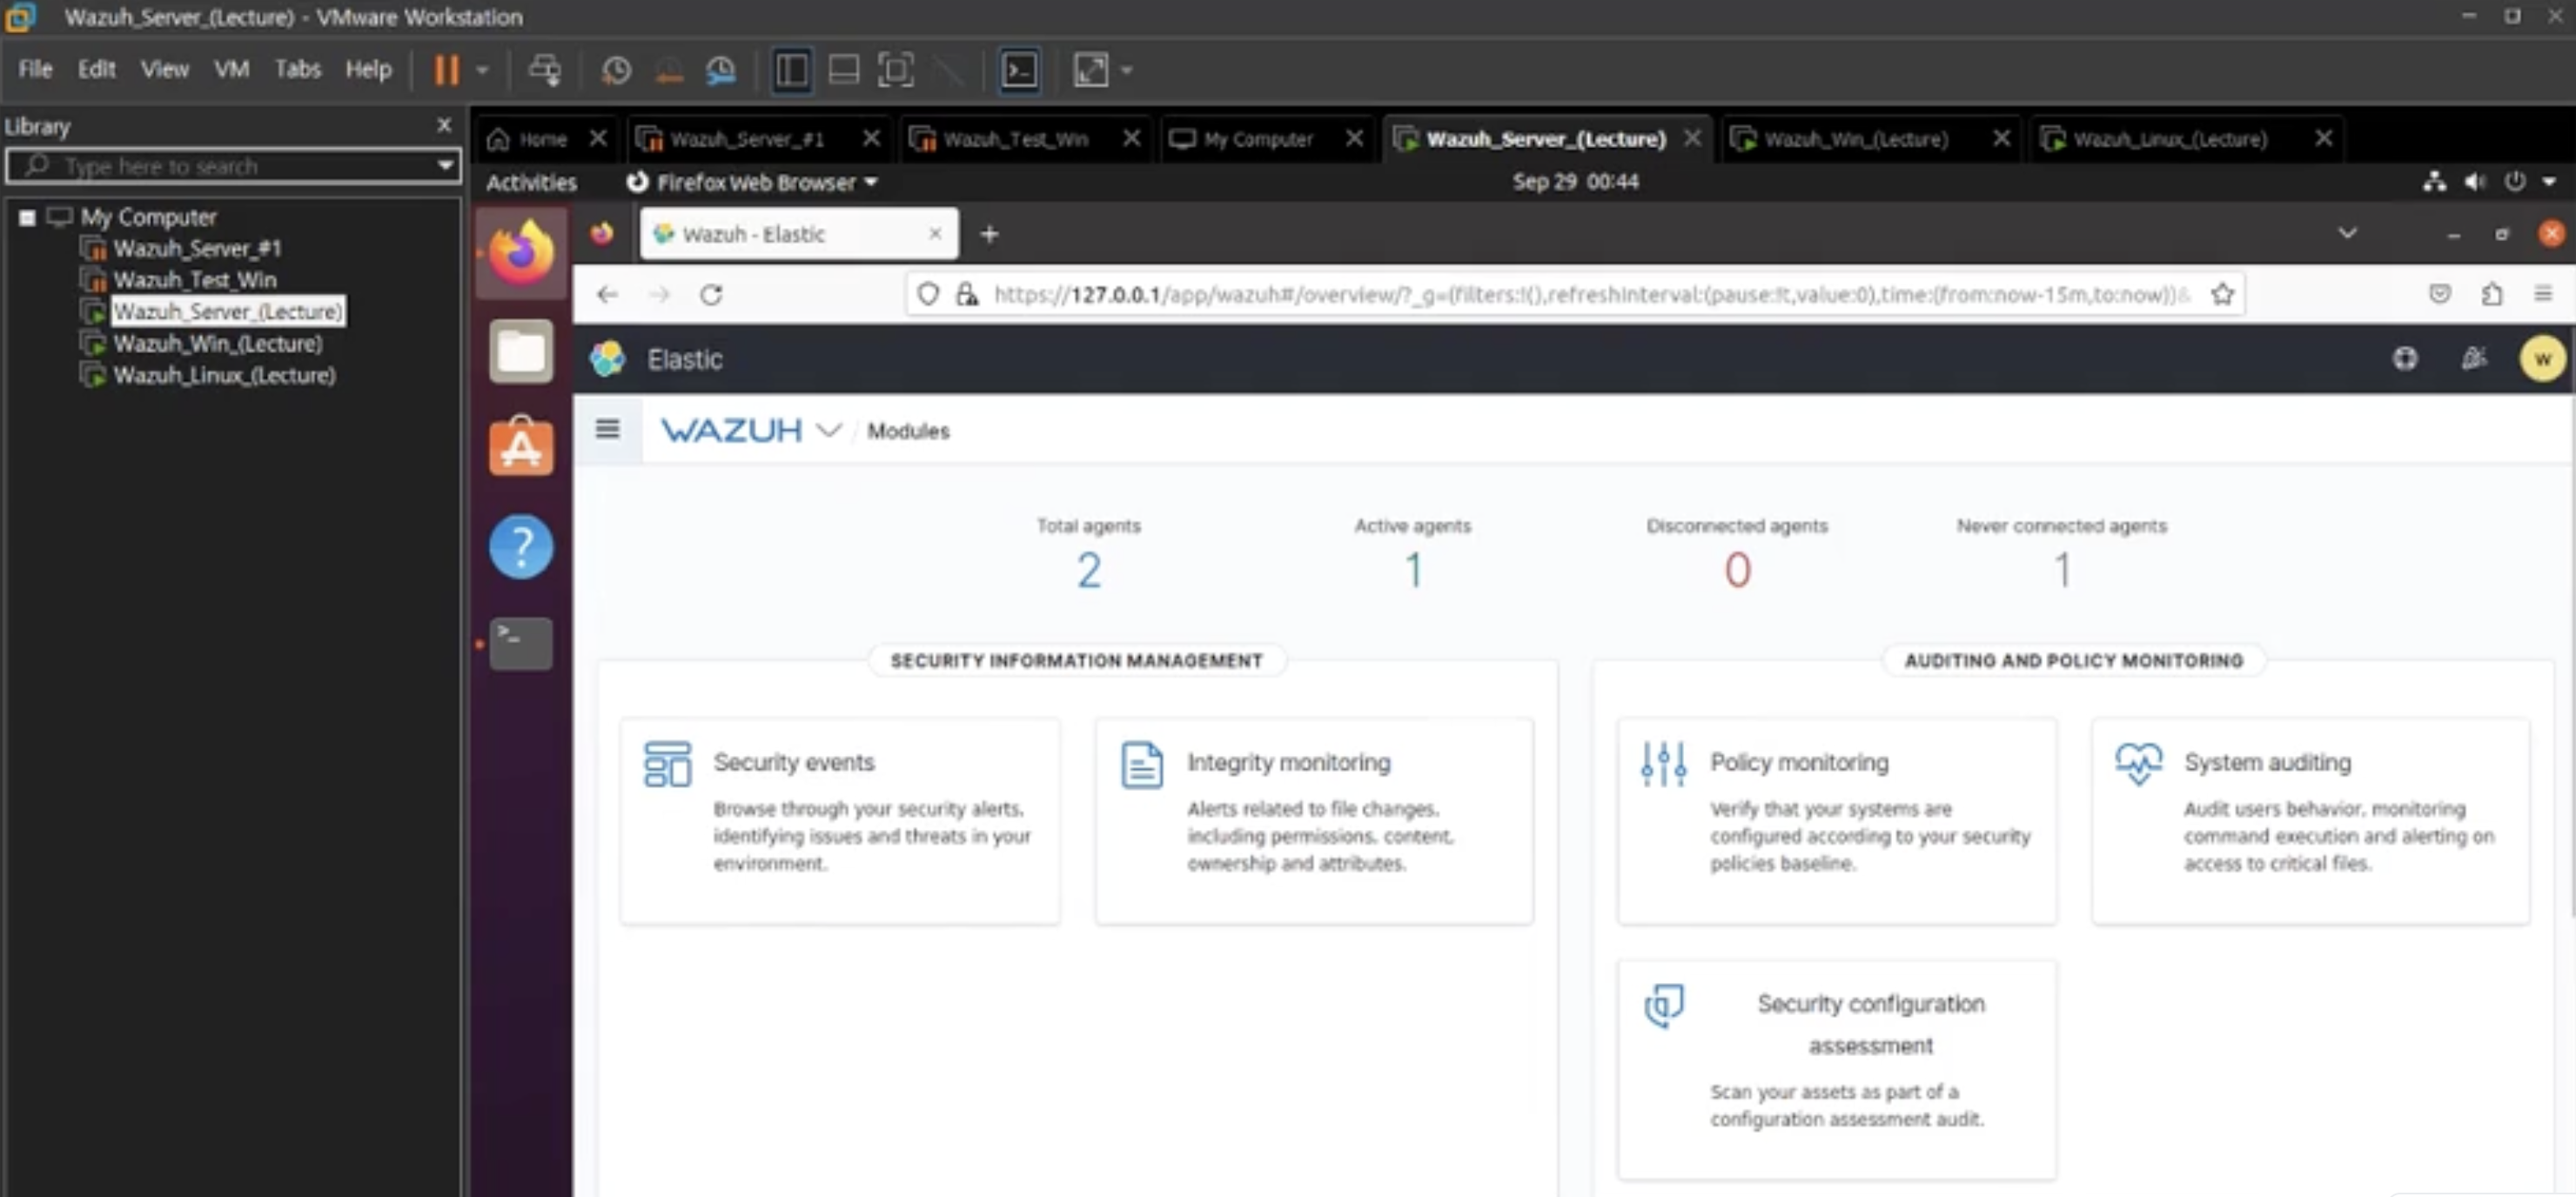Open the Elastic help menu icon

2405,359
